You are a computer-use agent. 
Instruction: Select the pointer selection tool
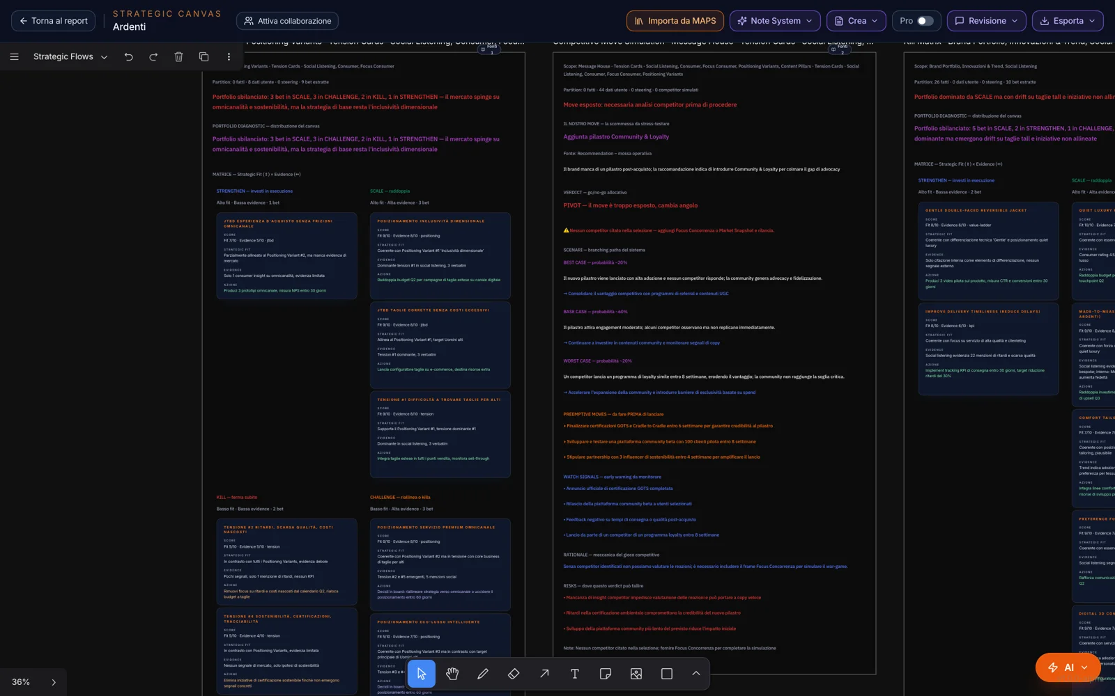422,674
